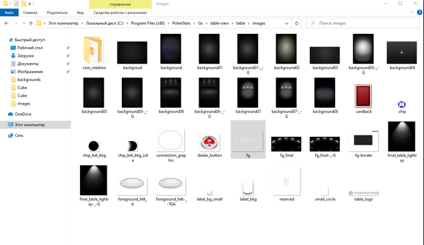Go back with the back arrow
424x245 pixels.
coord(6,24)
